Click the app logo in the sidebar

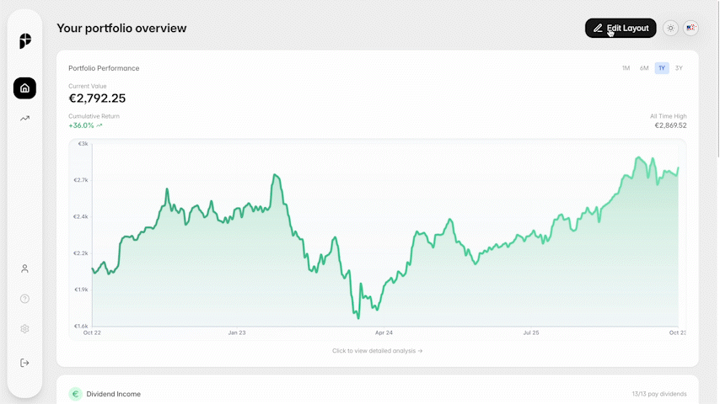(24, 41)
